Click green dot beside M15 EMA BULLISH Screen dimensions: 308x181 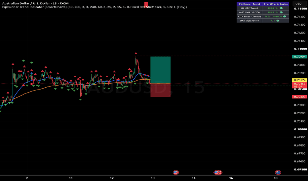click(x=281, y=12)
